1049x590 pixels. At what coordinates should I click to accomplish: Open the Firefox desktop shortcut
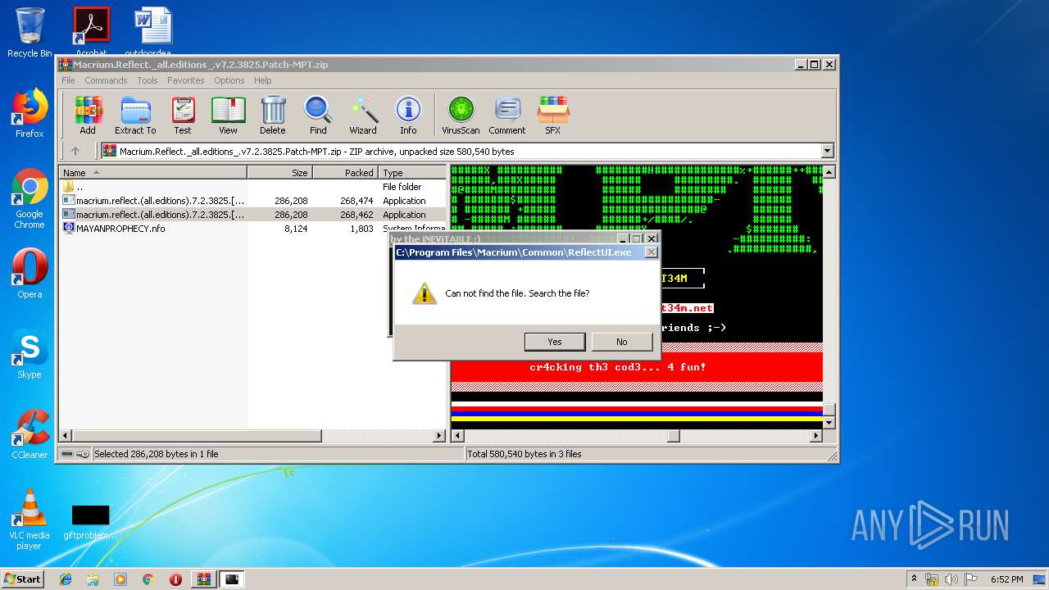[x=30, y=113]
